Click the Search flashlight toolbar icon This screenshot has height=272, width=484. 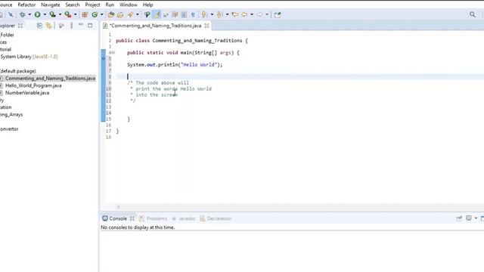click(x=130, y=14)
